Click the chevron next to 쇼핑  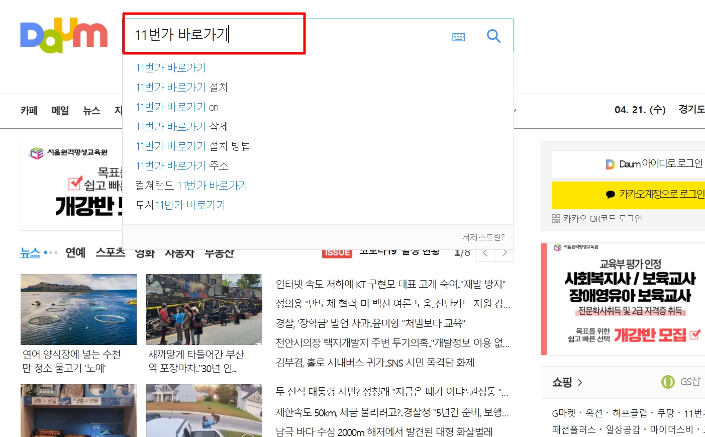click(x=580, y=383)
